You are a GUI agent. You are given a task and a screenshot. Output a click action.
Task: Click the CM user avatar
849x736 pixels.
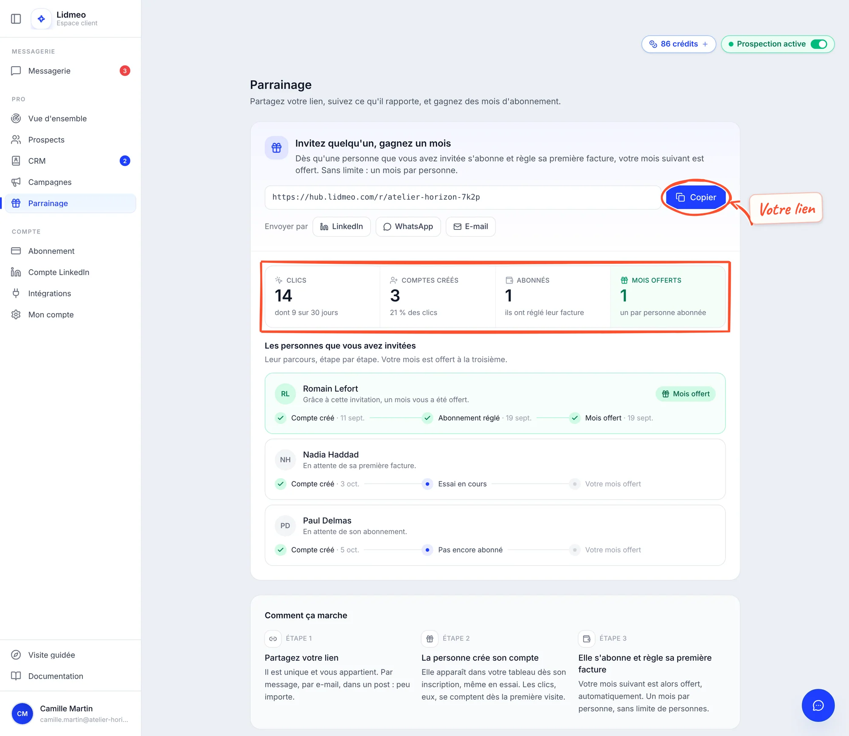coord(22,714)
